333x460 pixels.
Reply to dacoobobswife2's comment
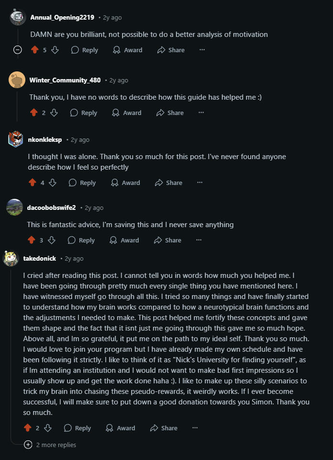pyautogui.click(x=81, y=240)
